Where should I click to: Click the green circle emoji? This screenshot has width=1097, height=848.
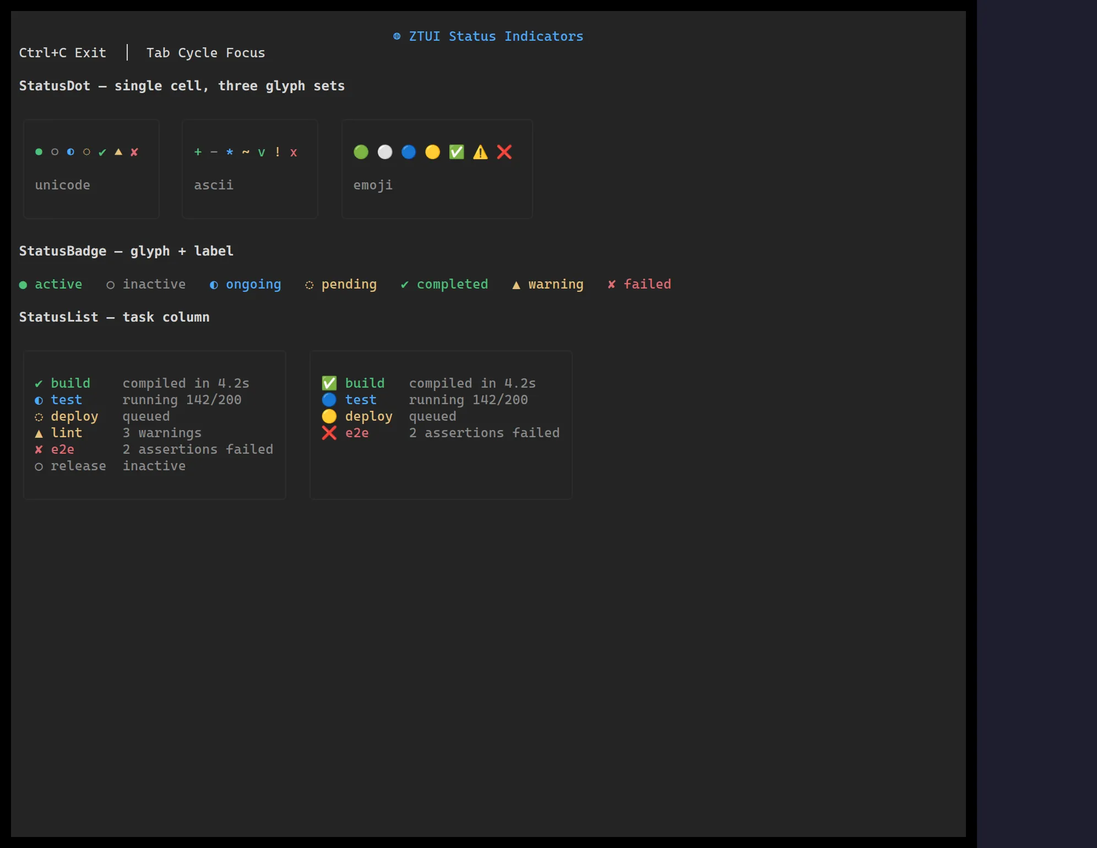pos(361,152)
